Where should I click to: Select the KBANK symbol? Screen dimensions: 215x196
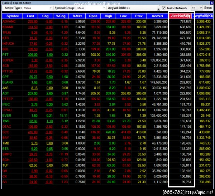[8, 27]
